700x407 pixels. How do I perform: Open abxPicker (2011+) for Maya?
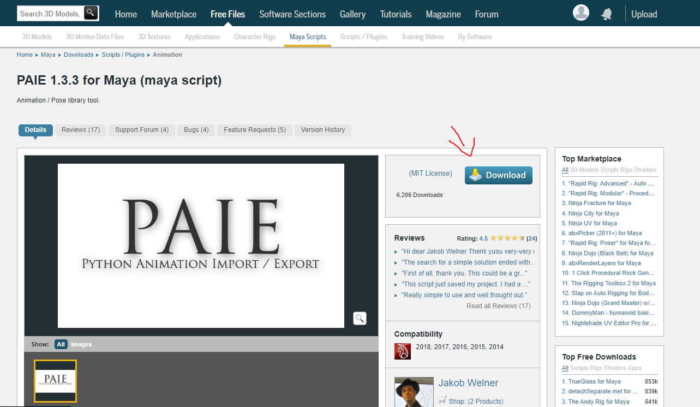(x=605, y=233)
